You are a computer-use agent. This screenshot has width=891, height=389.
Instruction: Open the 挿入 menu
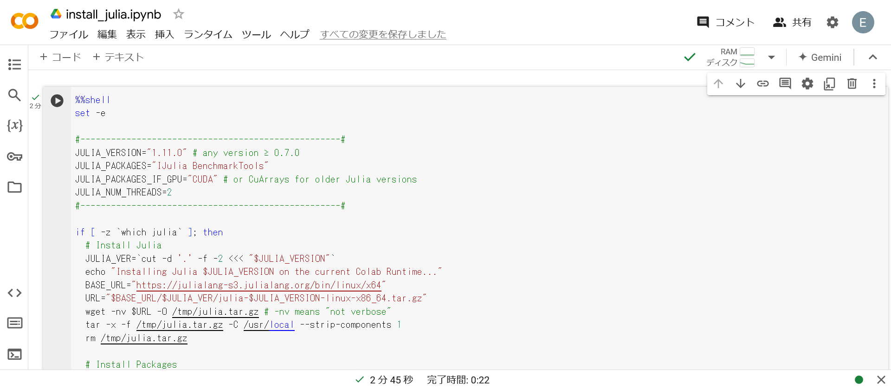coord(165,34)
